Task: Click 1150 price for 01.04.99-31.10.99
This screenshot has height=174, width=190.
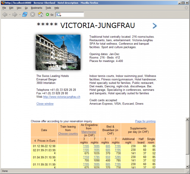Action: [86, 157]
